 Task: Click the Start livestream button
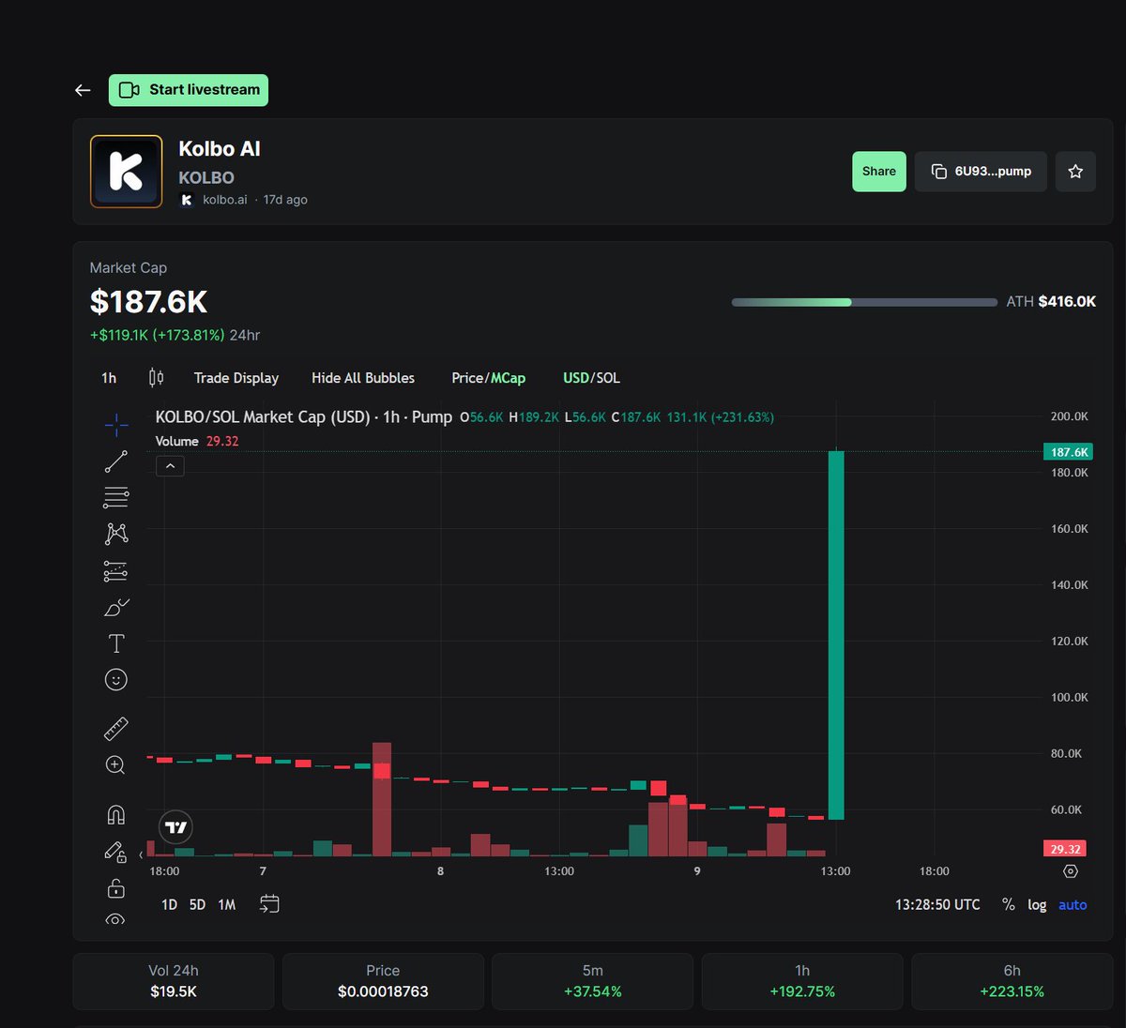(188, 89)
